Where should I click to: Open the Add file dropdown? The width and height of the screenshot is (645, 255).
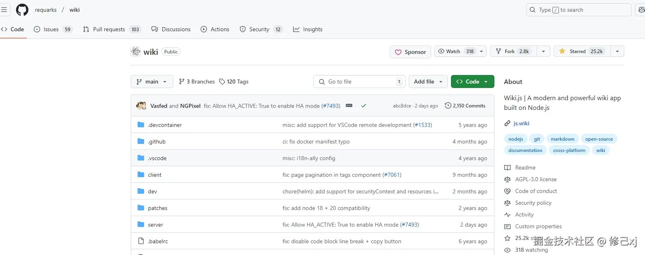(x=428, y=81)
